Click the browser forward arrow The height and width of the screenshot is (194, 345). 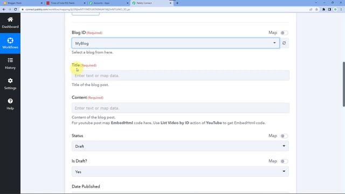coord(10,10)
